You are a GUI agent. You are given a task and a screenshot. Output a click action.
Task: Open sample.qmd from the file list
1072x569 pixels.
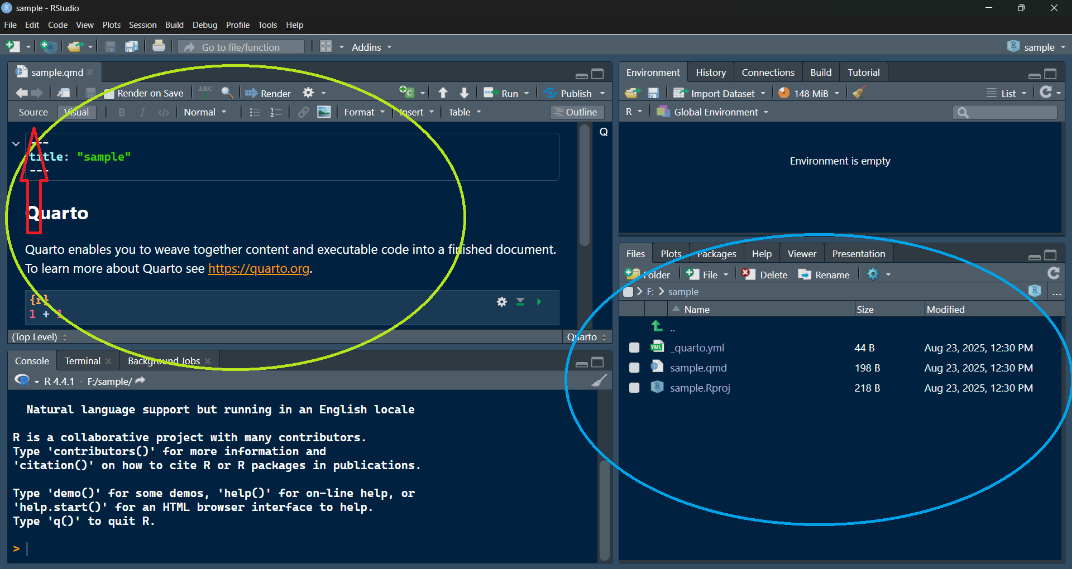[698, 368]
